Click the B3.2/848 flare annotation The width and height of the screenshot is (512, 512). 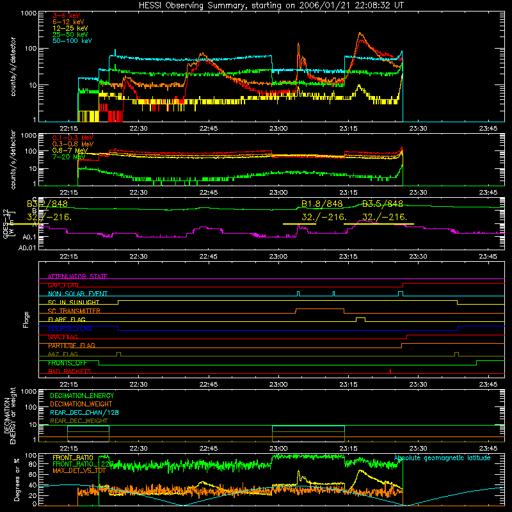coord(47,204)
